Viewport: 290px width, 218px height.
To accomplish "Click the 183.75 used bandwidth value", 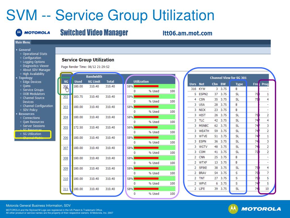I will click(x=78, y=97).
